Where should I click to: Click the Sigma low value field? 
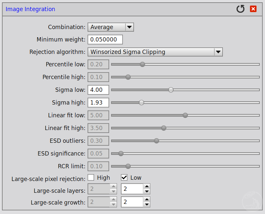pos(98,90)
